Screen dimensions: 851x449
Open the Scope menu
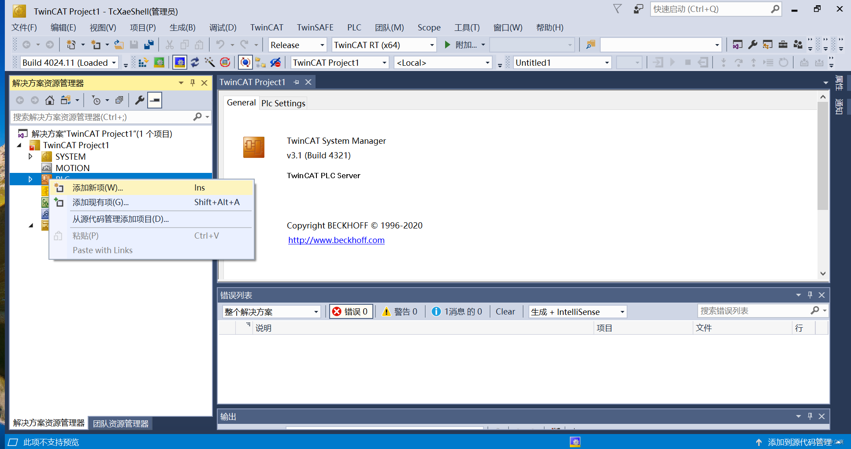pos(429,27)
